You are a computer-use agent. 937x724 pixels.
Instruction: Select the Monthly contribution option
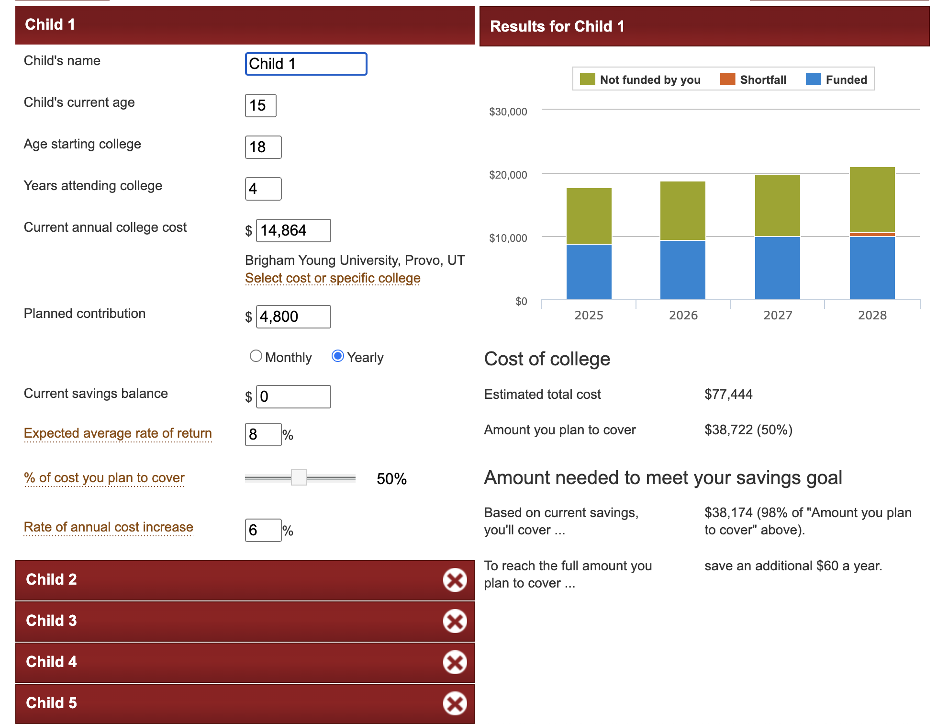click(256, 356)
